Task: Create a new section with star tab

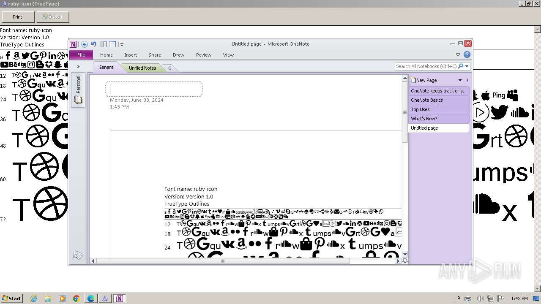Action: click(169, 68)
